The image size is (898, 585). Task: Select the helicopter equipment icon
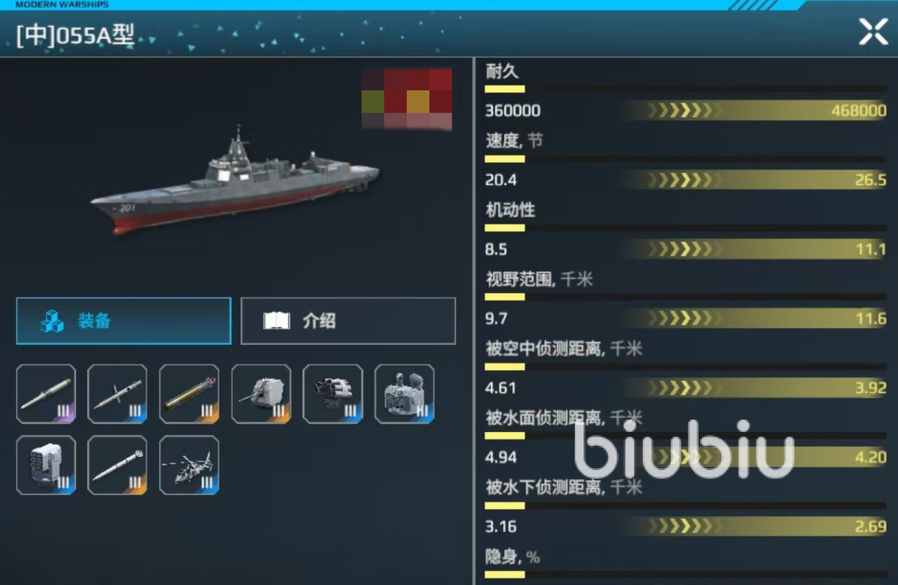(189, 465)
